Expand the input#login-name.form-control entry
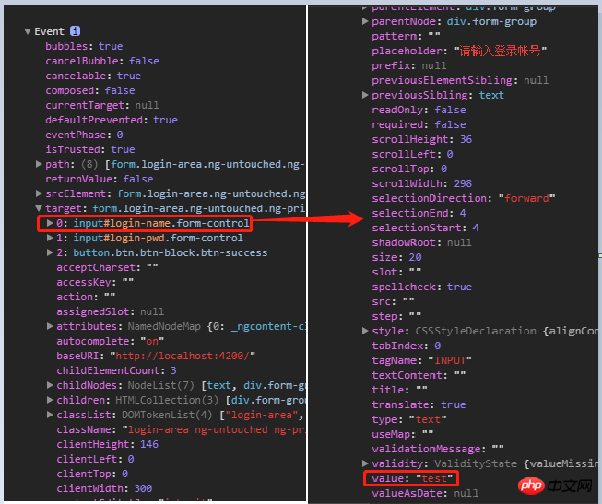Image resolution: width=602 pixels, height=504 pixels. pos(50,223)
